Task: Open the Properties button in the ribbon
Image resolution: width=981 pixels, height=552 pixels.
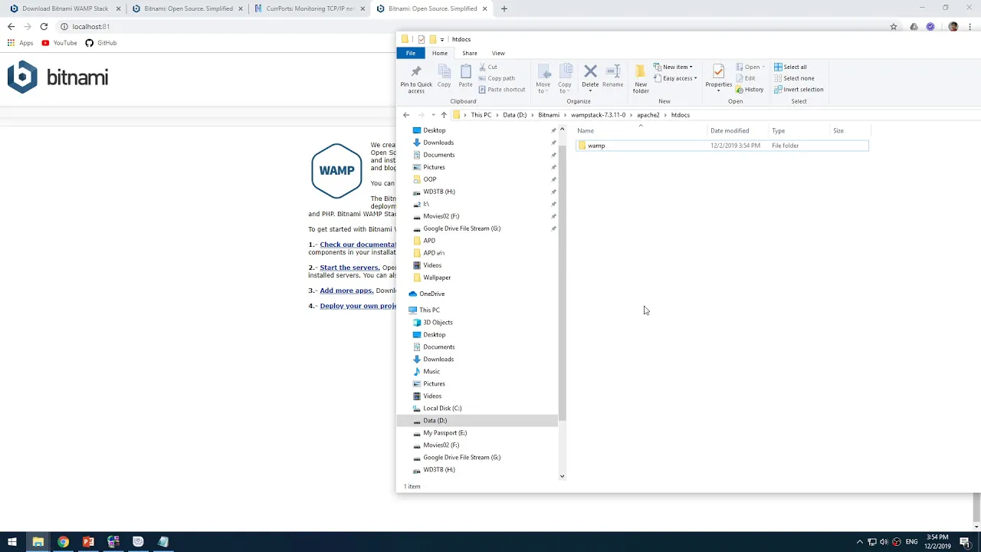Action: coord(718,77)
